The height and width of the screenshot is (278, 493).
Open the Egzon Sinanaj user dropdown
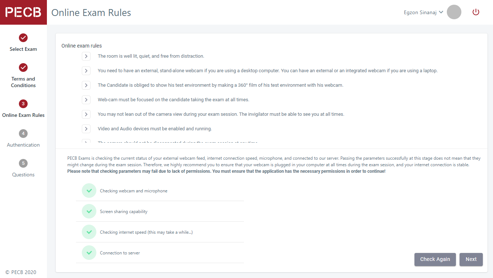pos(424,12)
